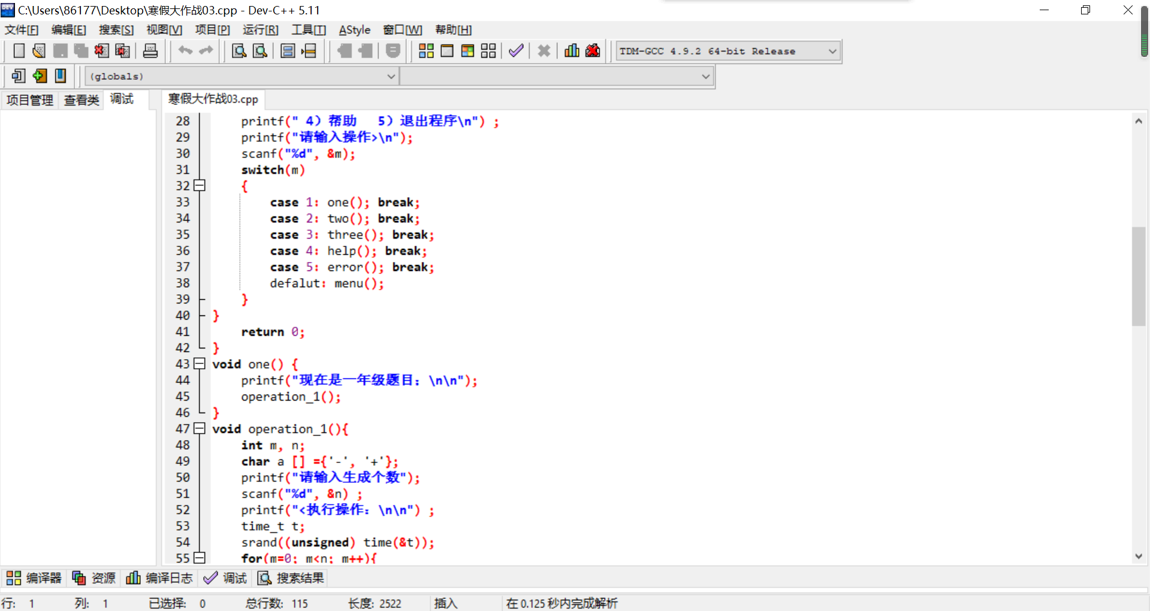
Task: Switch to the 查看类 side tab
Action: [82, 100]
